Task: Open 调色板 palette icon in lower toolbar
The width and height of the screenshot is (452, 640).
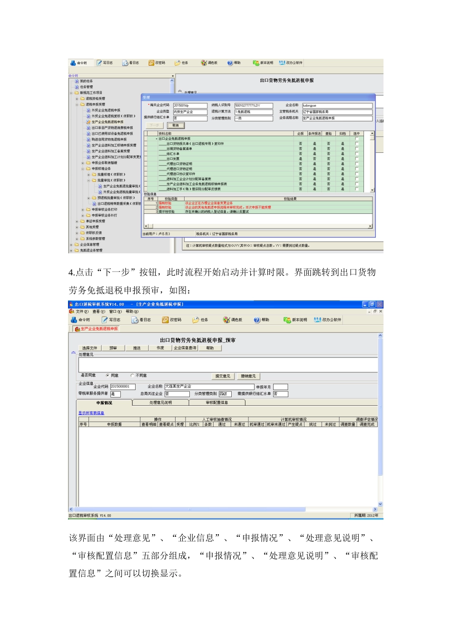Action: coord(226,320)
